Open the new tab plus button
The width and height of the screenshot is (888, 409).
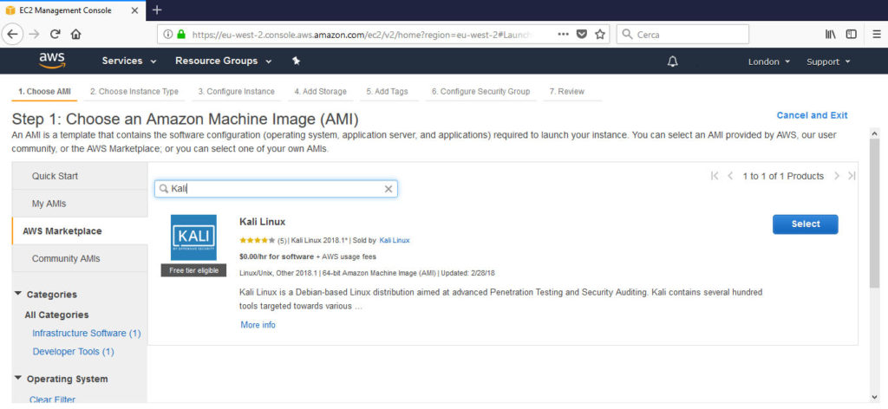pos(158,10)
